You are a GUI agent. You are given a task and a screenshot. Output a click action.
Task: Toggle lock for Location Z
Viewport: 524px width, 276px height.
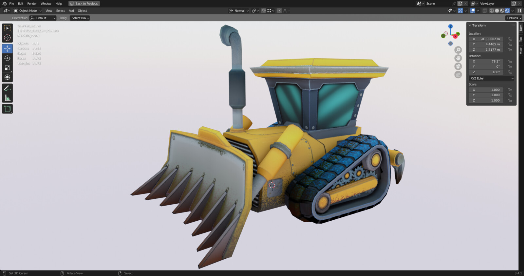(510, 50)
